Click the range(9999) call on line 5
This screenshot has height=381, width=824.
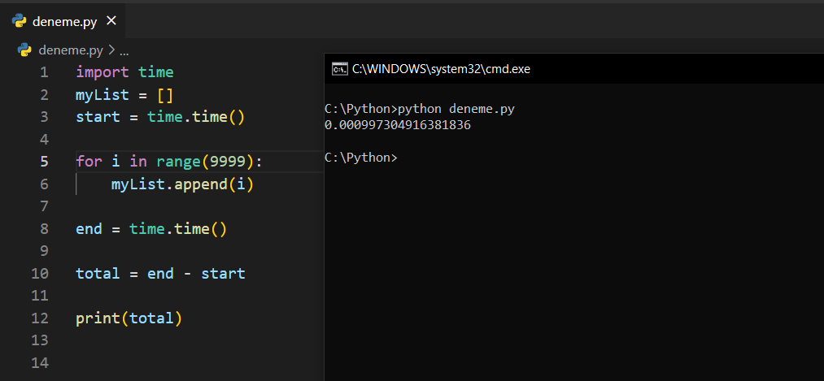point(202,162)
